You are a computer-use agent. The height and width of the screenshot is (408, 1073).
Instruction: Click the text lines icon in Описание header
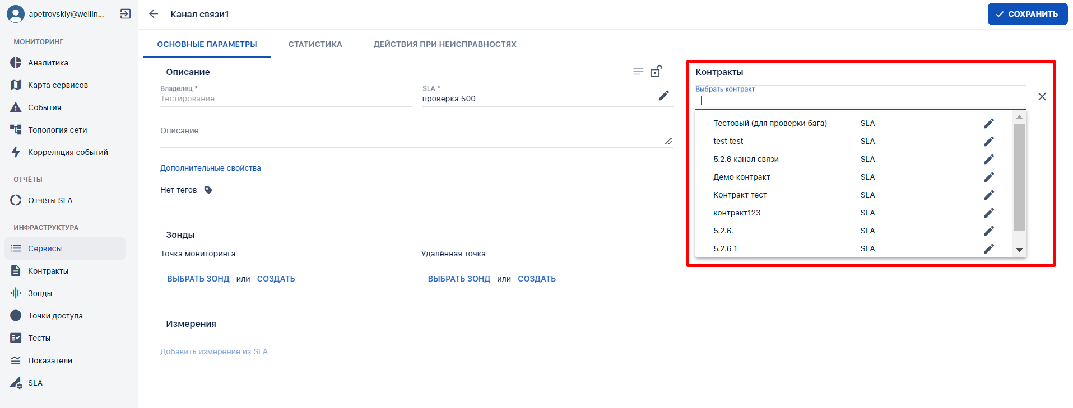(x=638, y=72)
